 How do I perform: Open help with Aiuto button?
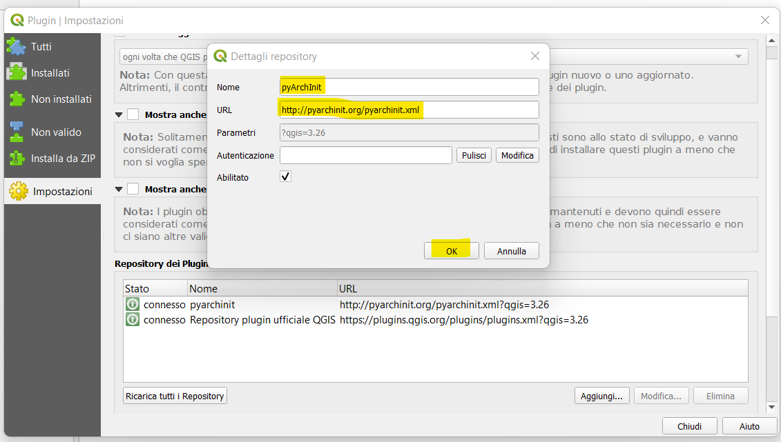(749, 426)
